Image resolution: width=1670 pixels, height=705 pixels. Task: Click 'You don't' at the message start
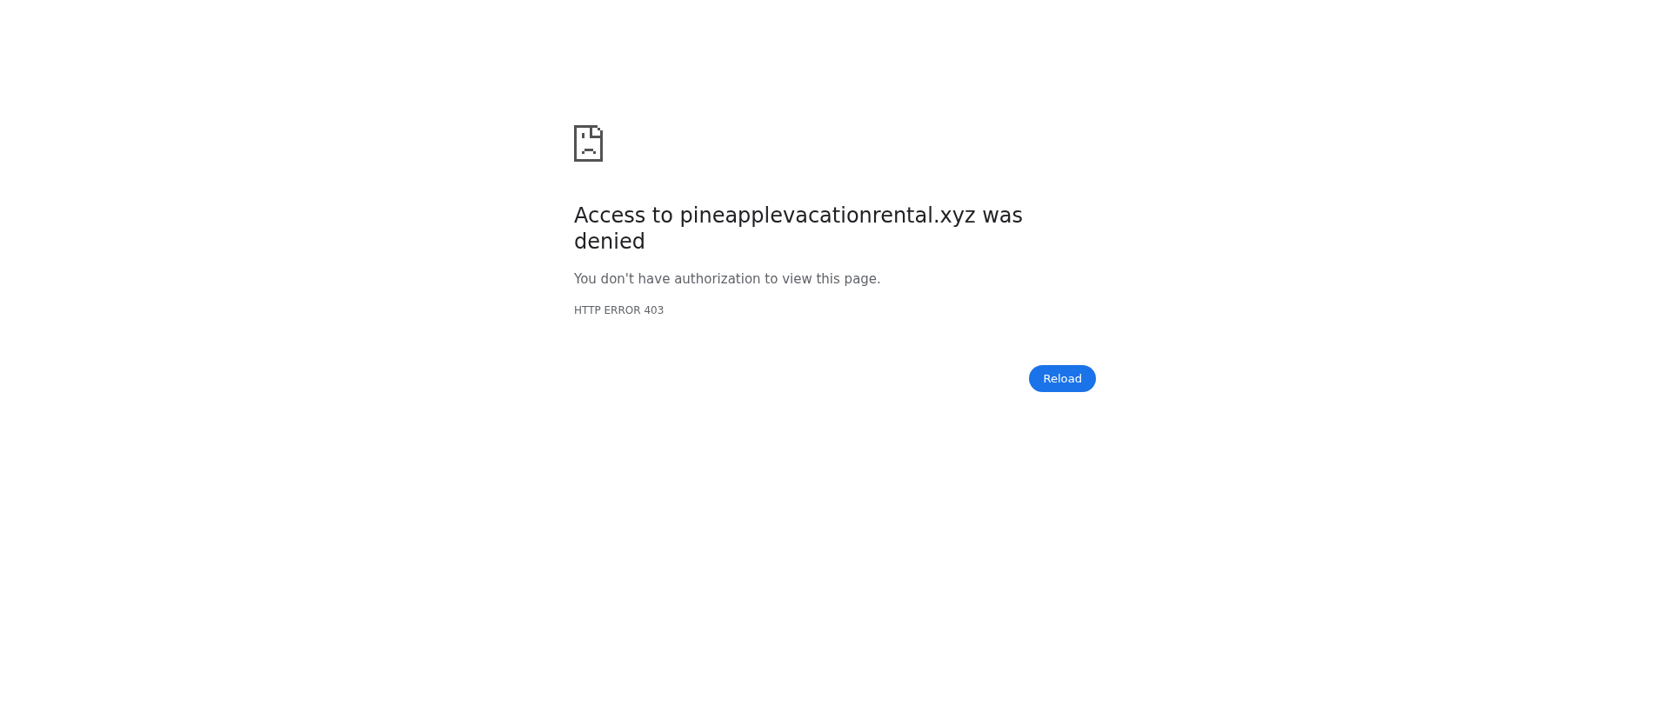tap(605, 279)
